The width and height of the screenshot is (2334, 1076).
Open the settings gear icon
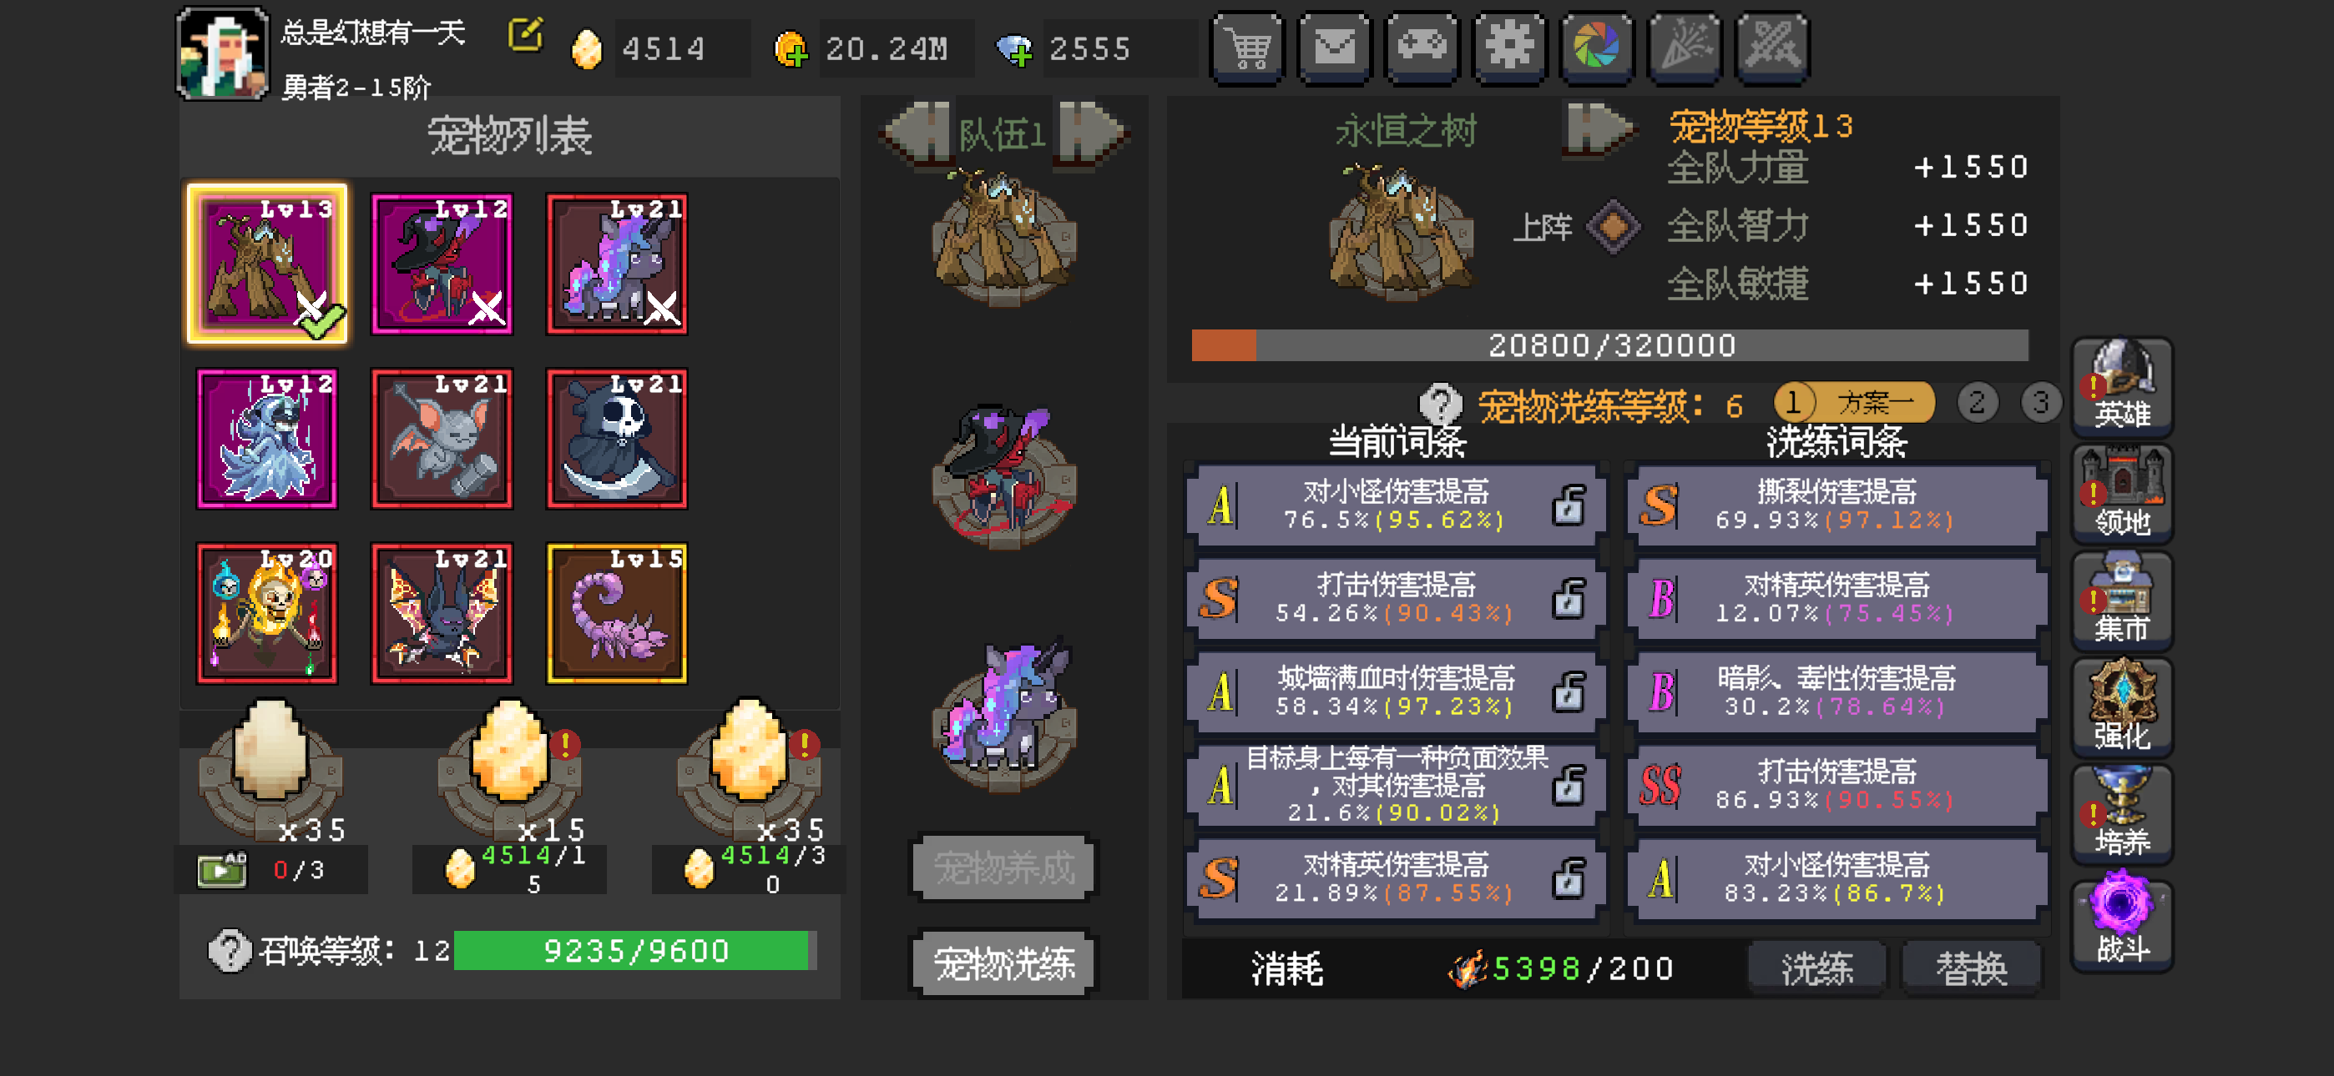pos(1509,47)
